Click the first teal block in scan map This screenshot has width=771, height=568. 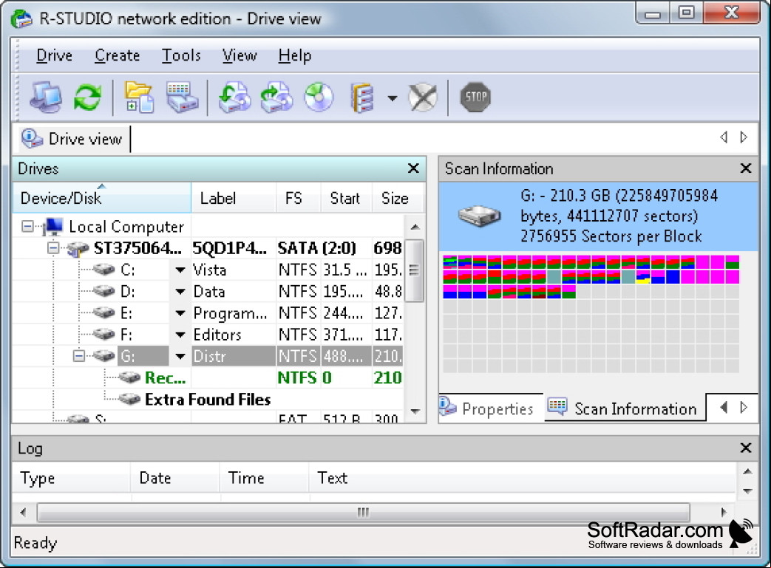pyautogui.click(x=554, y=276)
